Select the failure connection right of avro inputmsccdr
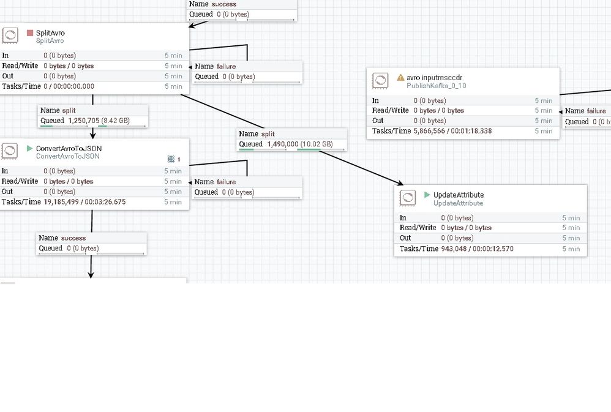The height and width of the screenshot is (412, 611). (x=587, y=116)
